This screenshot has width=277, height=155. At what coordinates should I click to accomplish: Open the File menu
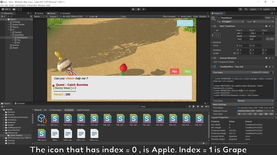tap(2, 6)
